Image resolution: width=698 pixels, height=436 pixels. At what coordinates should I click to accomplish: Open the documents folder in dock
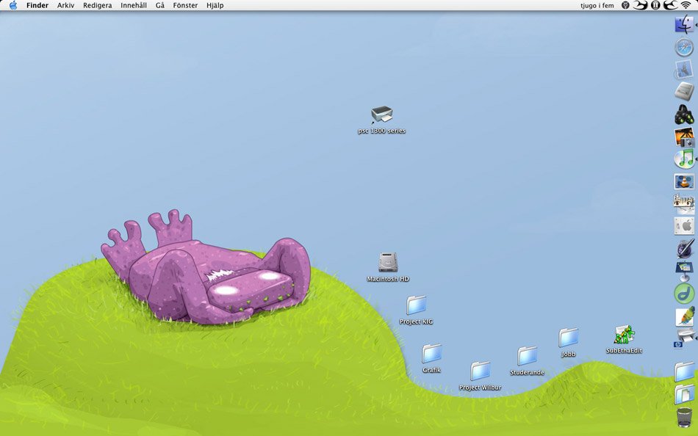[x=684, y=394]
